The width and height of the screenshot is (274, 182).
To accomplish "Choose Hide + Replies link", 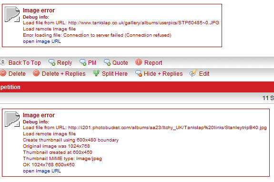I will click(163, 74).
